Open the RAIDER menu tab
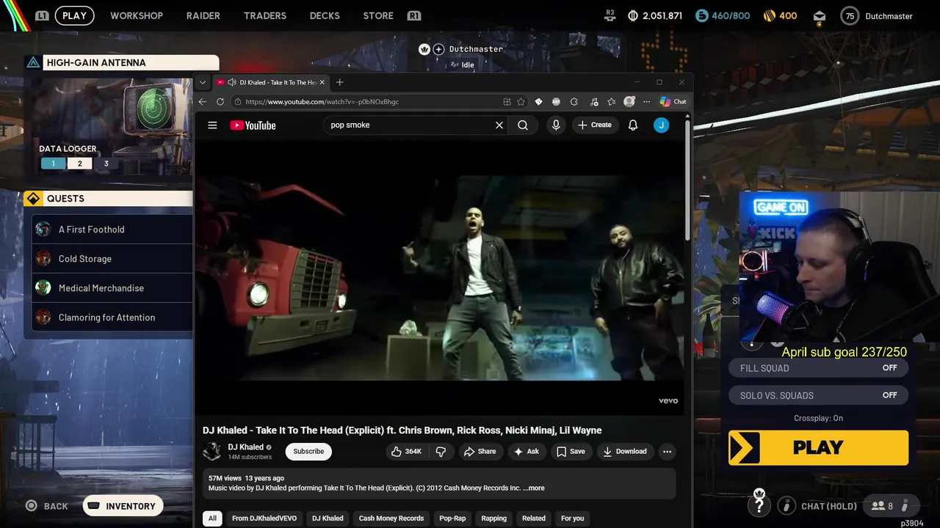This screenshot has height=528, width=940. point(203,15)
